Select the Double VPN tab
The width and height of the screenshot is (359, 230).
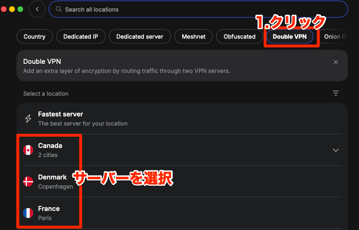pos(289,36)
